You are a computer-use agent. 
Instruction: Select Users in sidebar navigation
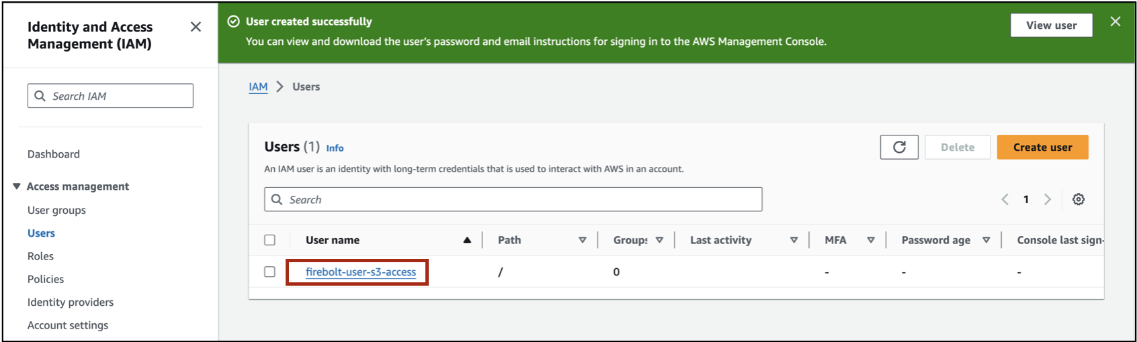click(41, 233)
